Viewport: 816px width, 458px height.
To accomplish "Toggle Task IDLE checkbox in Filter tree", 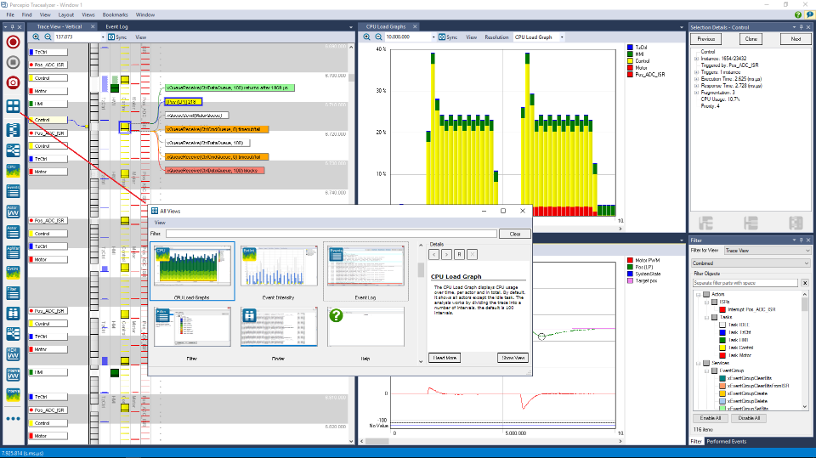I will click(x=722, y=325).
